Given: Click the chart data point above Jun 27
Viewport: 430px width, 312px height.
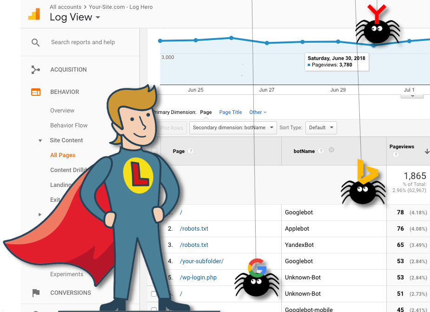Looking at the screenshot, I should (267, 43).
